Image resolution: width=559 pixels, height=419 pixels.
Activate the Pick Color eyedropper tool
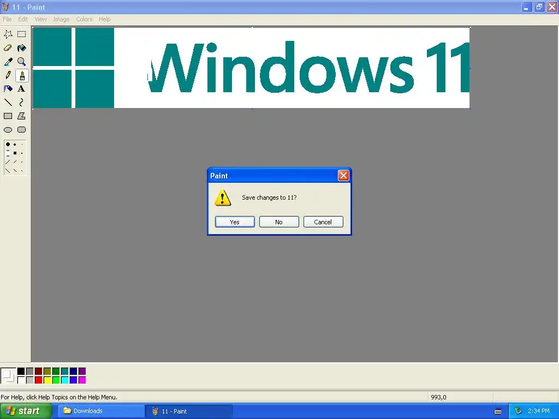click(x=8, y=62)
